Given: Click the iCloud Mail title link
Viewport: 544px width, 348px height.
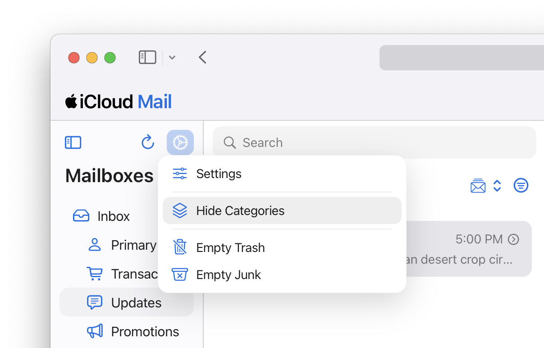Looking at the screenshot, I should tap(119, 102).
